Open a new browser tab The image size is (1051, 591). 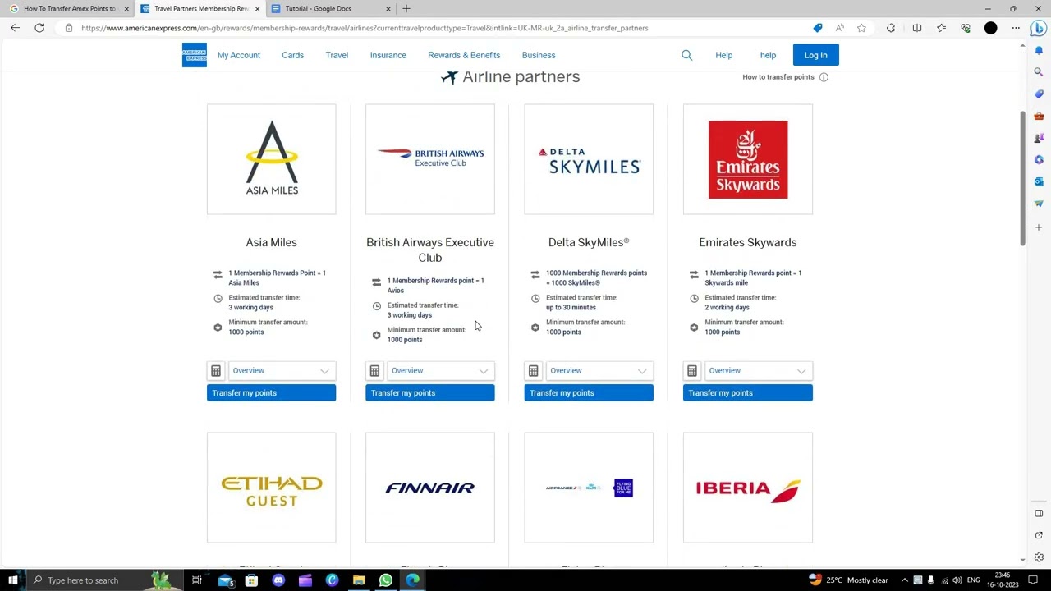click(406, 8)
